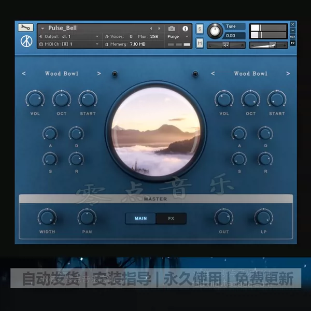
Task: Click the Tune value 0.00 field
Action: click(234, 36)
